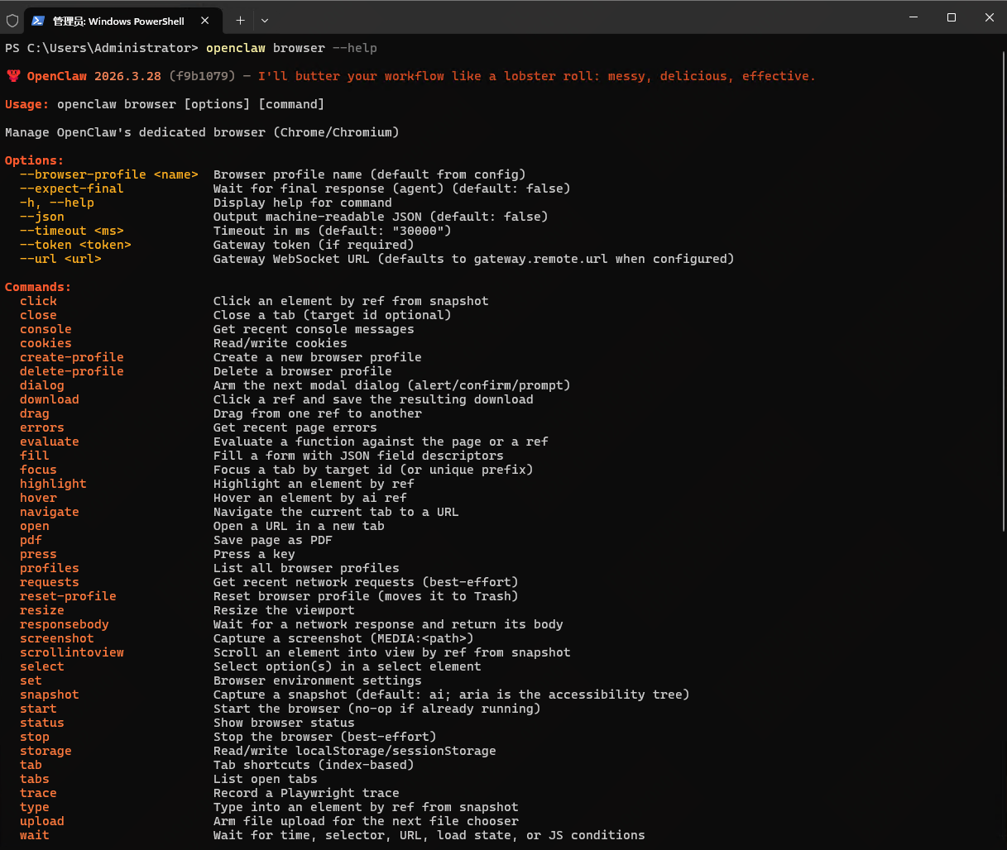Image resolution: width=1007 pixels, height=850 pixels.
Task: Click the 'Commands:' heading
Action: [x=38, y=287]
